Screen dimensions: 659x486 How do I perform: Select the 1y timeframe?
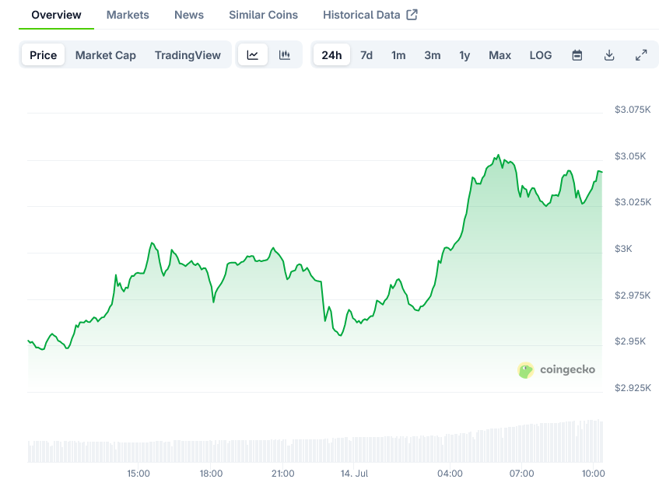(464, 54)
